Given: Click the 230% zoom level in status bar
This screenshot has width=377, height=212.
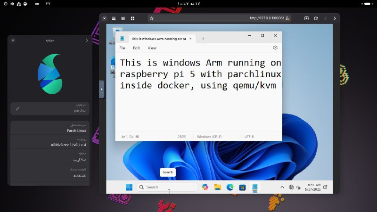Looking at the screenshot, I should pyautogui.click(x=182, y=137).
